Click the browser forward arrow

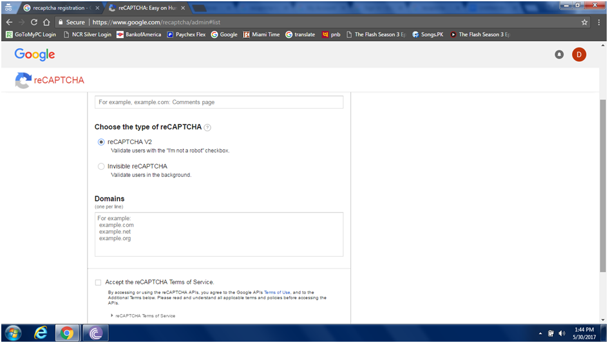(22, 22)
